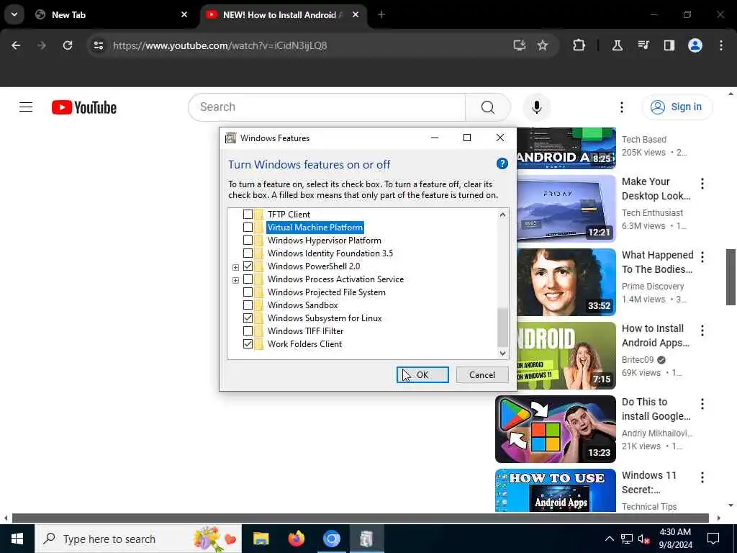Viewport: 737px width, 553px height.
Task: Go to YouTube home via logo
Action: 84,107
